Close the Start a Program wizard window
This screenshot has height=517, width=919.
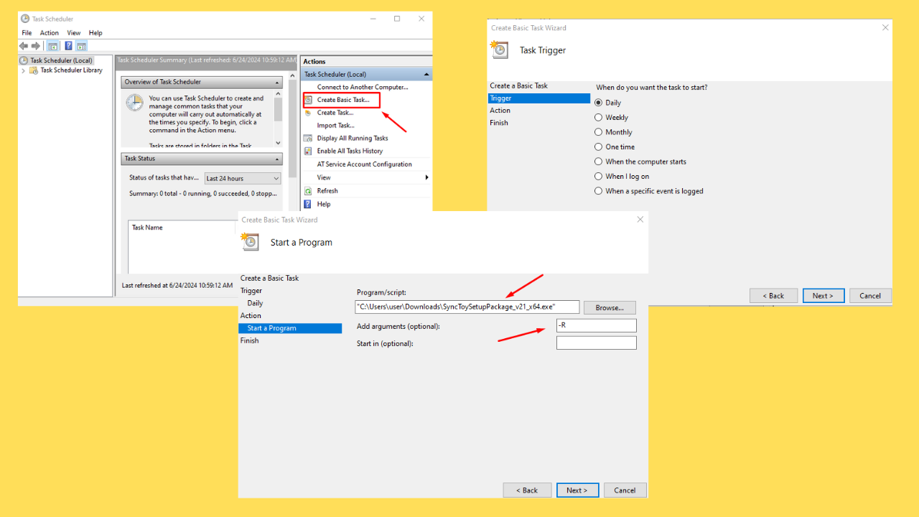[640, 219]
